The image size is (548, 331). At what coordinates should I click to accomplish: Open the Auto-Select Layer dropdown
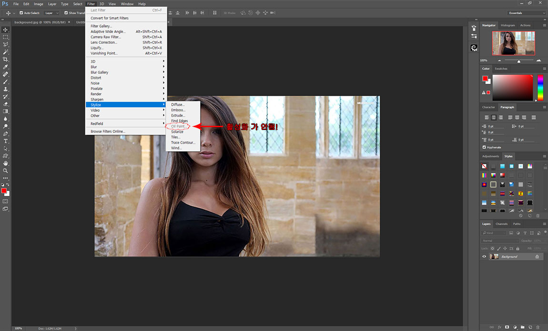click(x=52, y=13)
